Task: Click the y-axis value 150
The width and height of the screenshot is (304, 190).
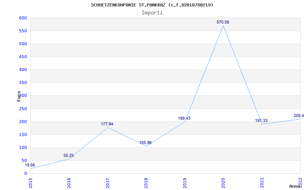Action: pos(23,135)
